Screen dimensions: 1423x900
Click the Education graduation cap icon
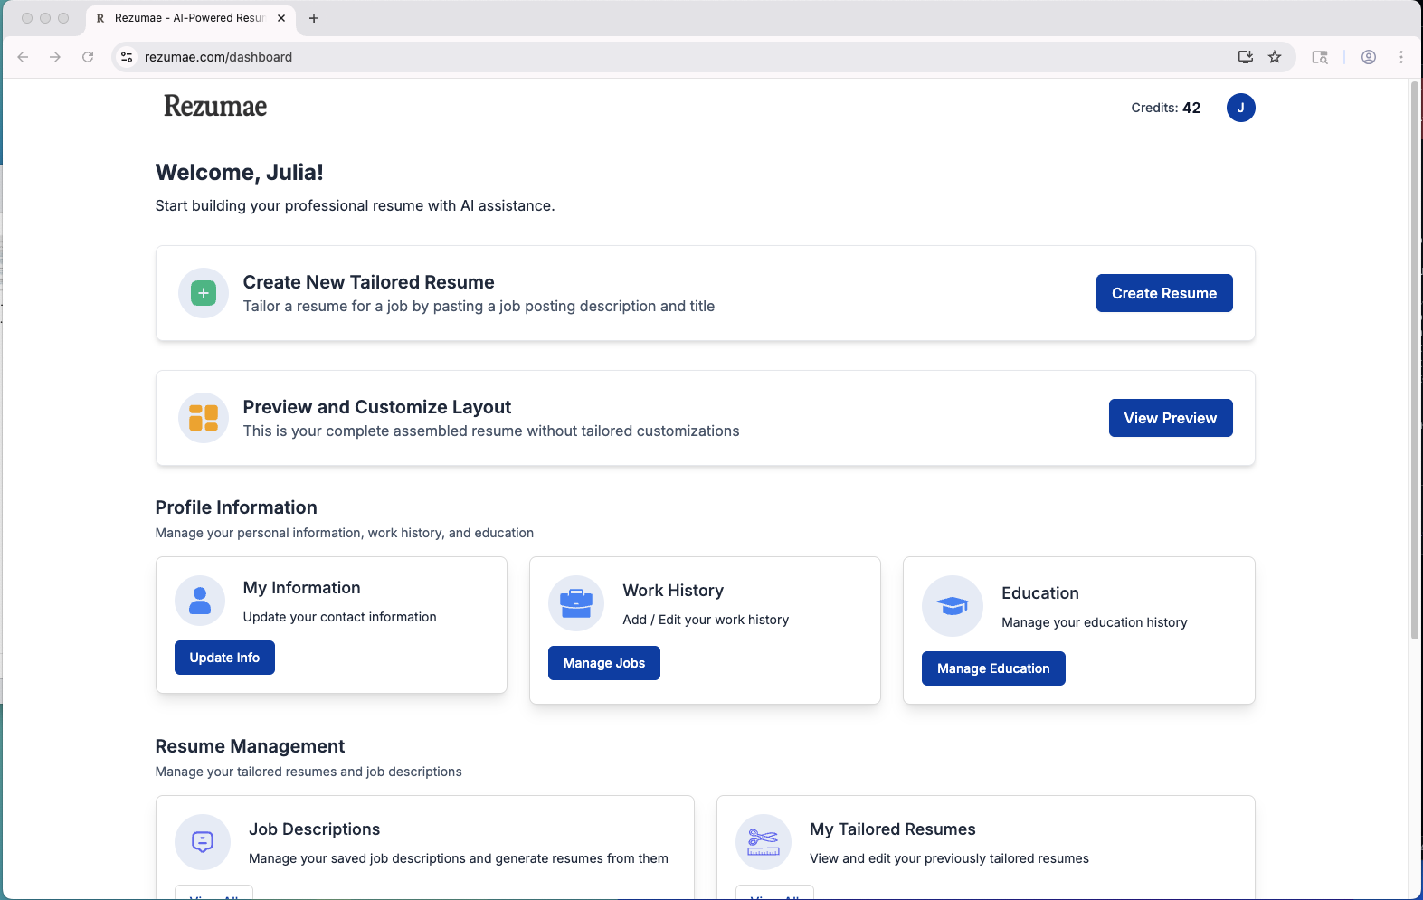(x=952, y=606)
